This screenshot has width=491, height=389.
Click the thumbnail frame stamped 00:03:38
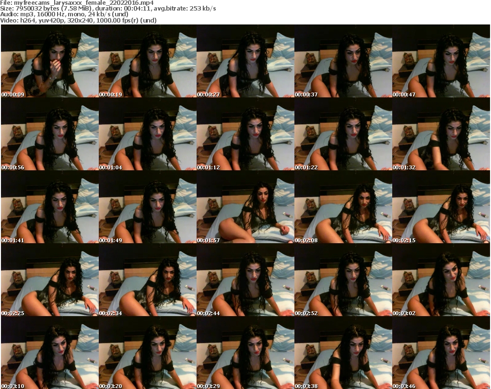click(x=343, y=353)
